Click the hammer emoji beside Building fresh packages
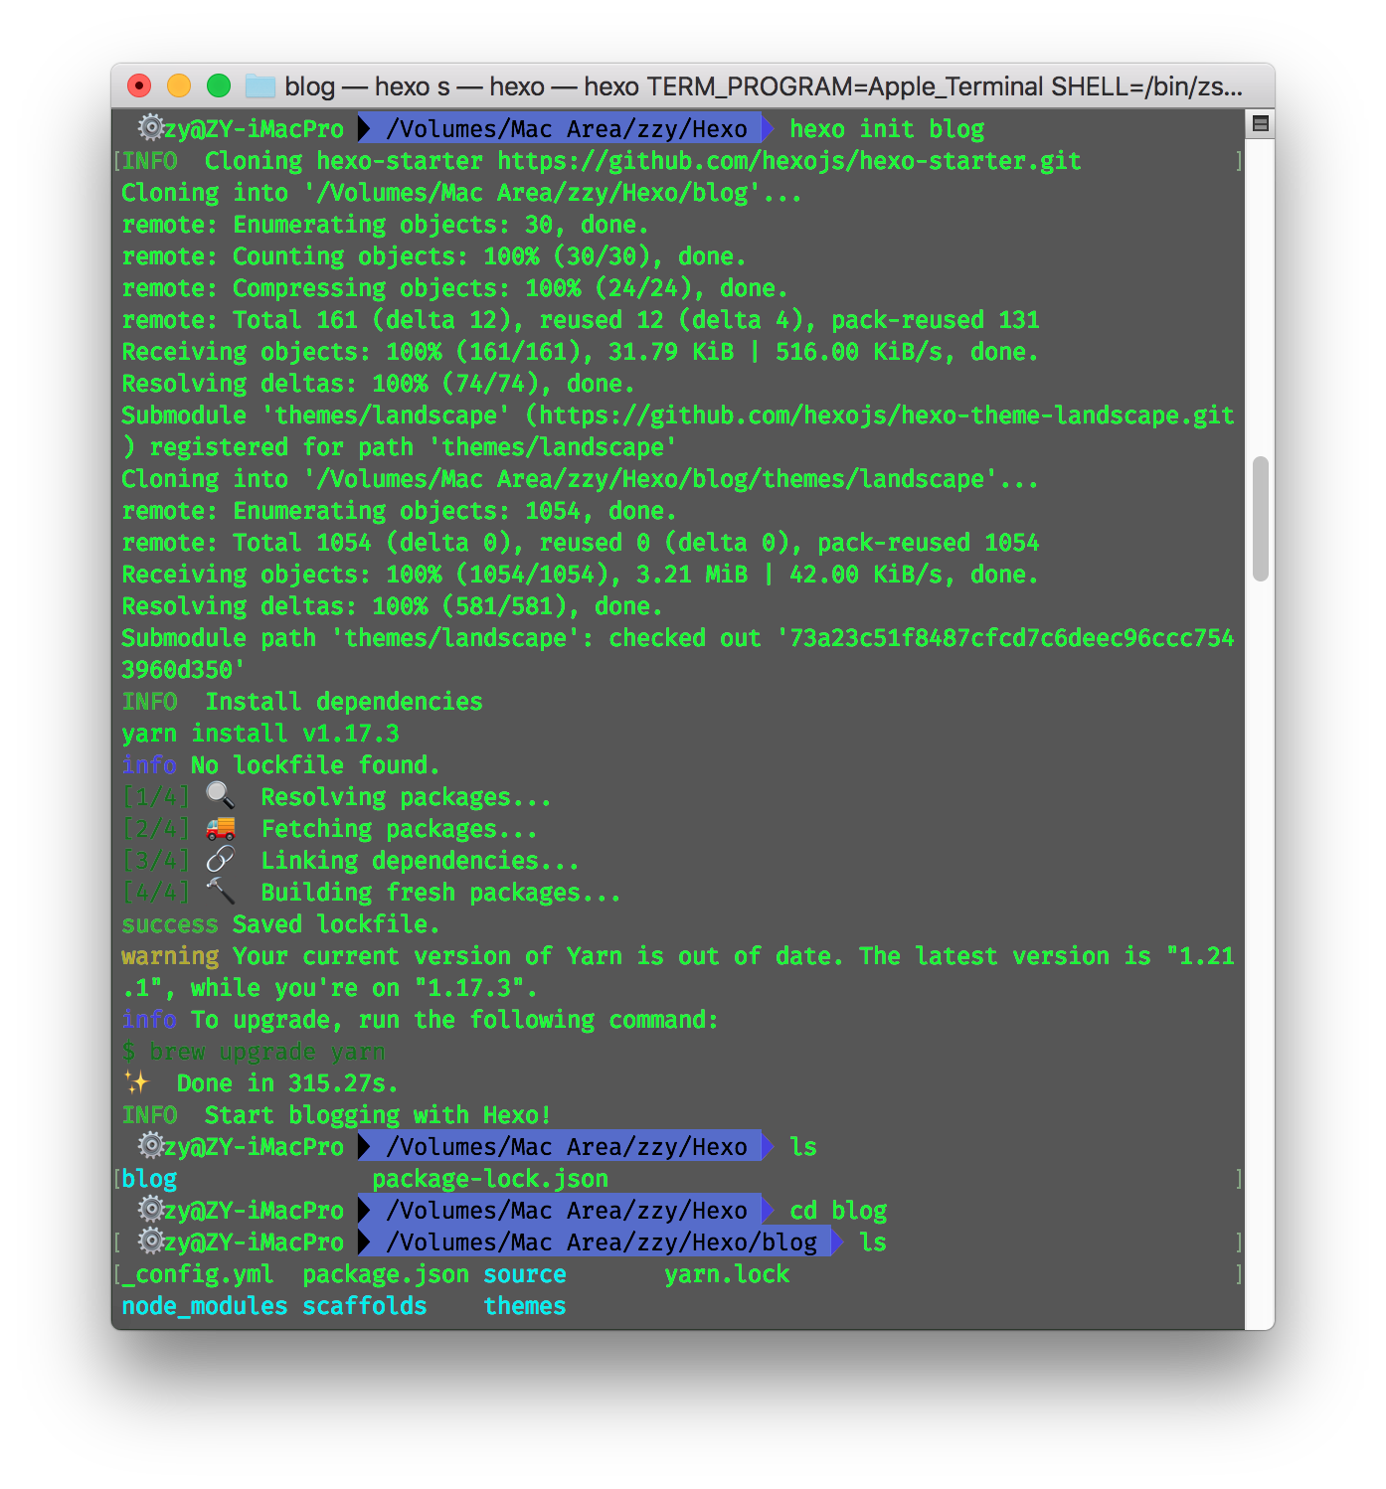 point(220,892)
